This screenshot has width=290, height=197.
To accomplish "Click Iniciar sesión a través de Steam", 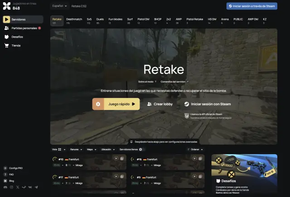I will 252,6.
